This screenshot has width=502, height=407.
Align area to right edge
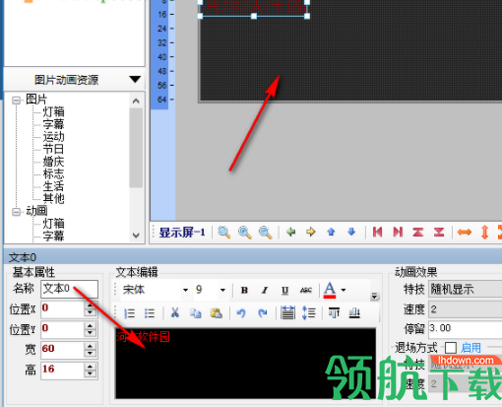(398, 233)
